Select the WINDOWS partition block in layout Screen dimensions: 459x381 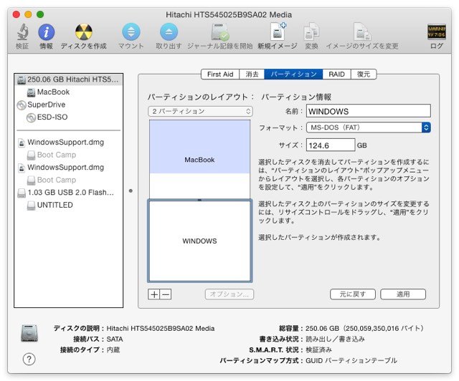point(199,241)
